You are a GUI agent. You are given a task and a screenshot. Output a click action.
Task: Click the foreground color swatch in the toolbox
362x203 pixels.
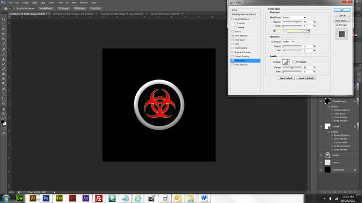pos(2,122)
